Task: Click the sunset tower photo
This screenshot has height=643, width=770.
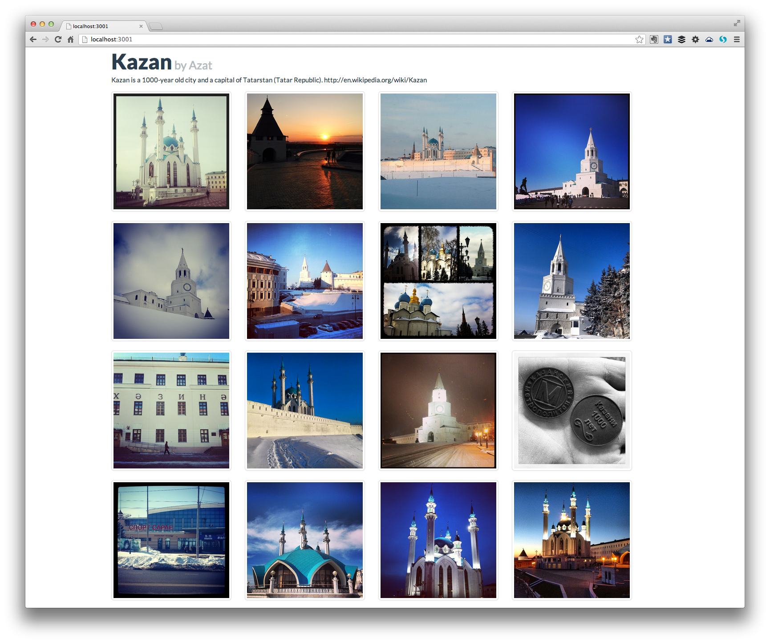Action: coord(304,151)
